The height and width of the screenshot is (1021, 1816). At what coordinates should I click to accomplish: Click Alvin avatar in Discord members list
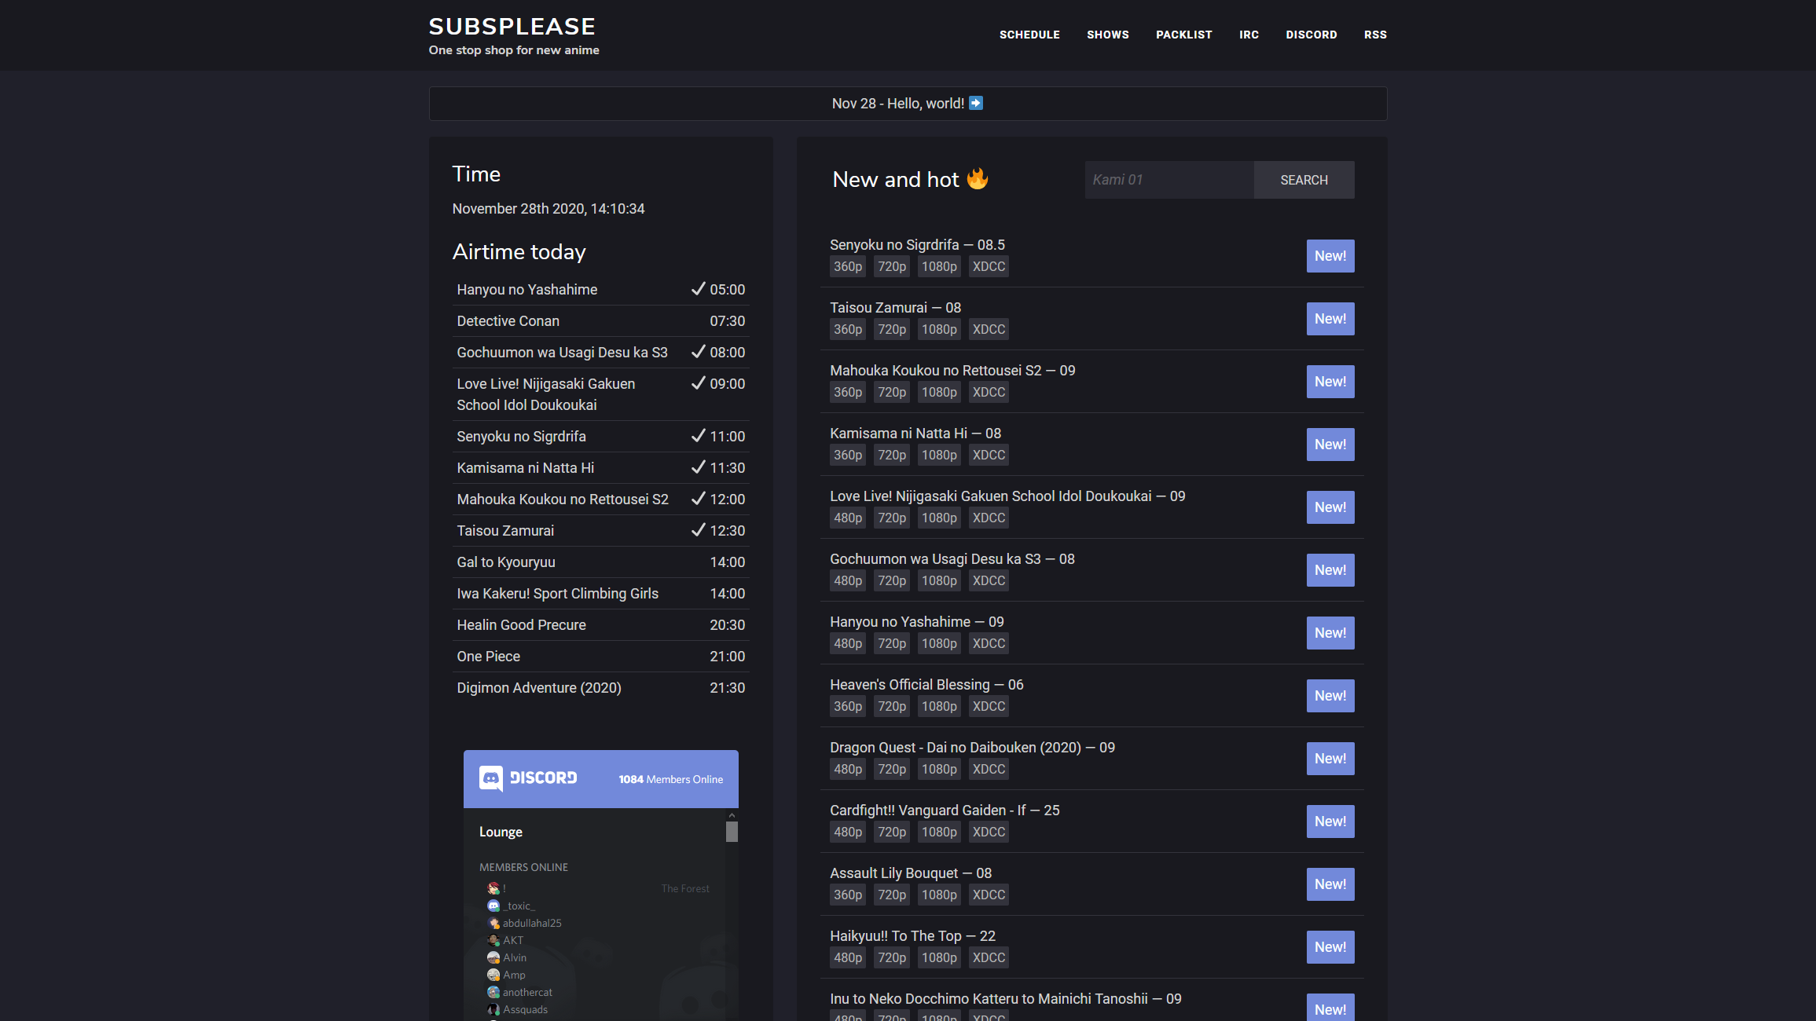tap(493, 957)
